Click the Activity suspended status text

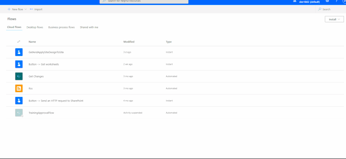(x=133, y=113)
